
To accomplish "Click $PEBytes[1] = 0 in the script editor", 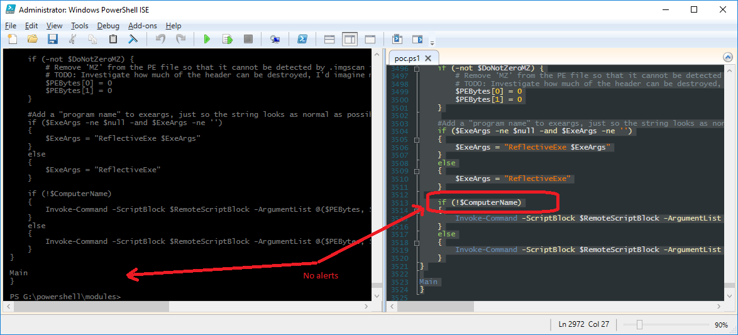I will pyautogui.click(x=488, y=100).
